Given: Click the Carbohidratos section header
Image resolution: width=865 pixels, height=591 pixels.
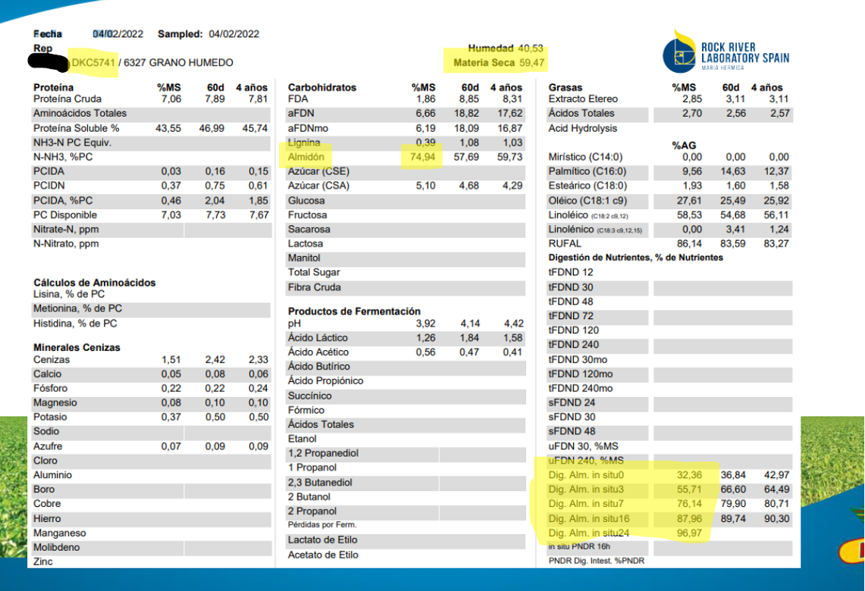Looking at the screenshot, I should (x=322, y=87).
